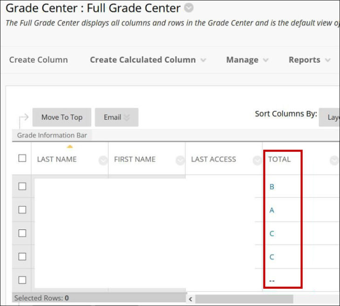Click the A grade in TOTAL column

(x=272, y=210)
